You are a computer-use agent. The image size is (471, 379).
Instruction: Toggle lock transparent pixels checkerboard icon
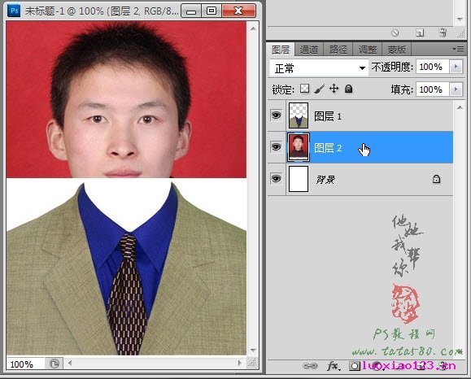304,89
